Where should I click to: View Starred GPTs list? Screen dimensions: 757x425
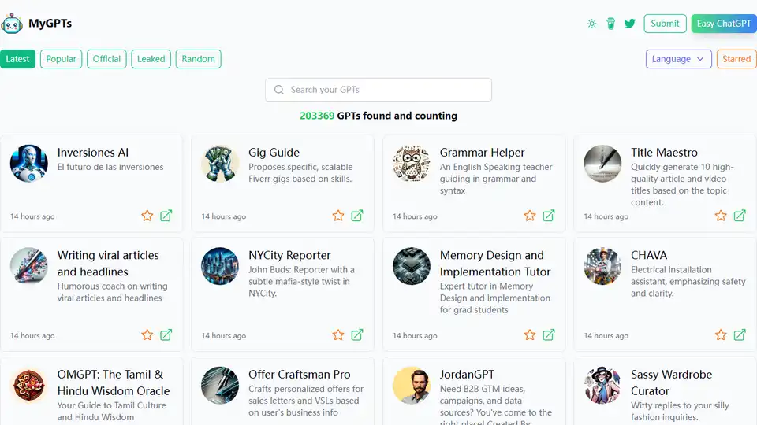[x=736, y=59]
